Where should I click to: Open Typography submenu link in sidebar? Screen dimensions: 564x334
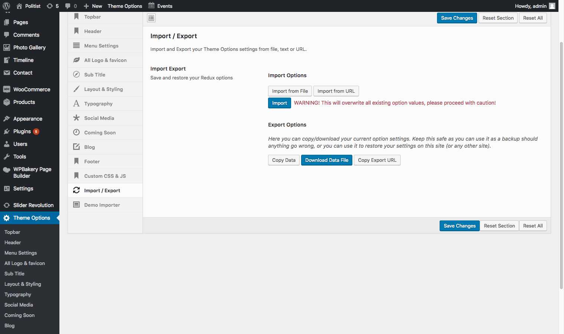click(18, 294)
